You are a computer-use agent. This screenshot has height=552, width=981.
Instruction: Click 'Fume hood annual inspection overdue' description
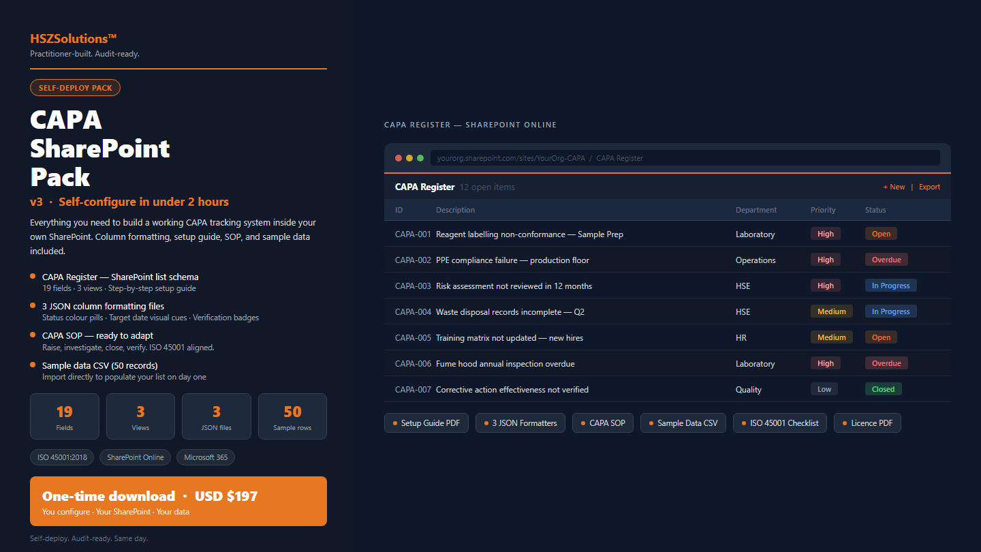(x=505, y=364)
